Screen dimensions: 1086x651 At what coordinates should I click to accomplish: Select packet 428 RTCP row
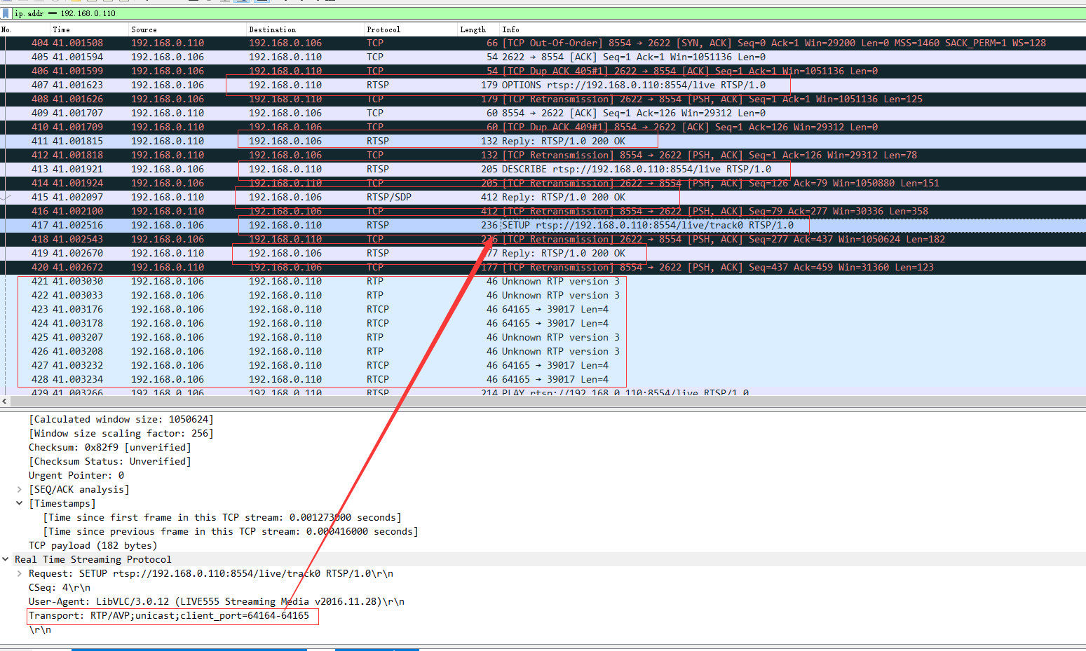(543, 379)
